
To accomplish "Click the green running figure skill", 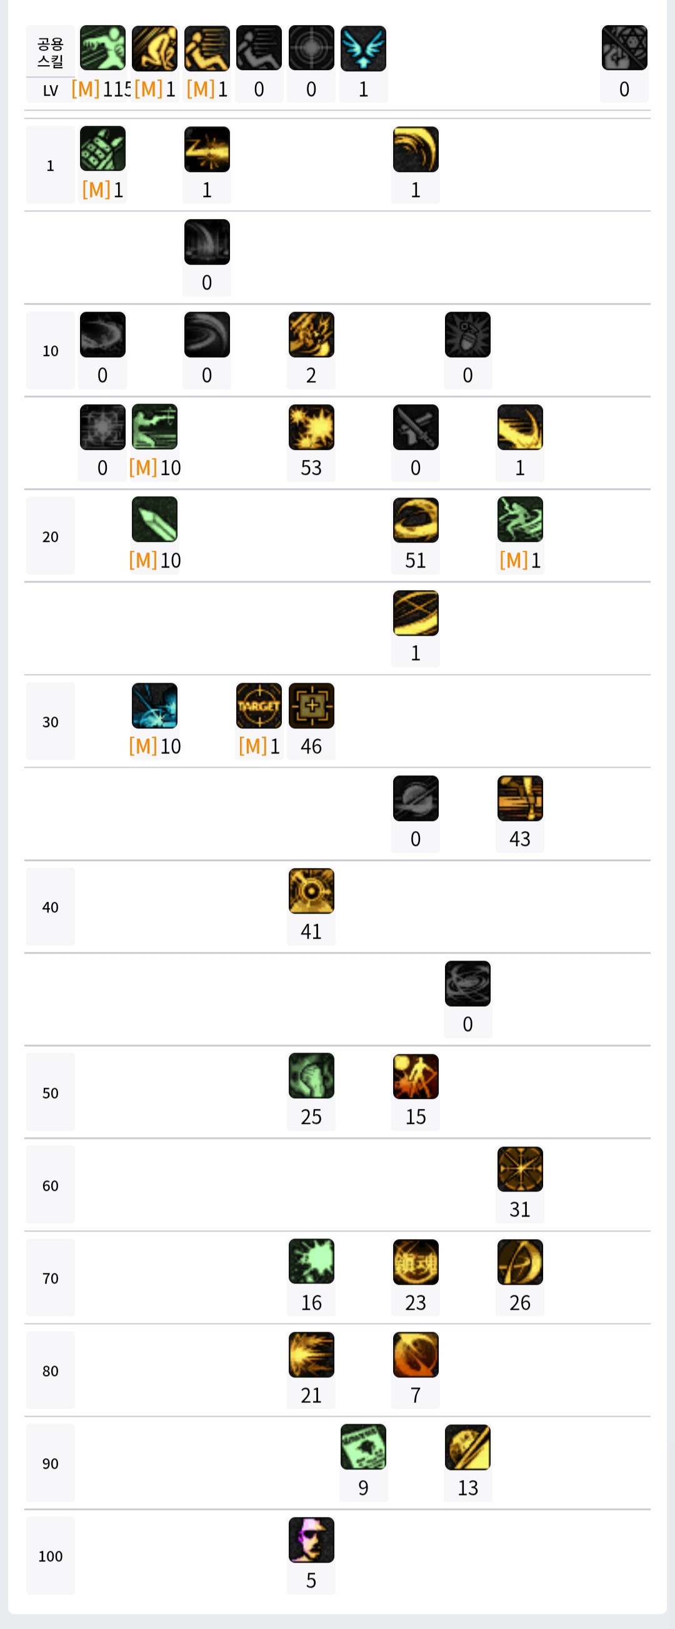I will pos(102,48).
